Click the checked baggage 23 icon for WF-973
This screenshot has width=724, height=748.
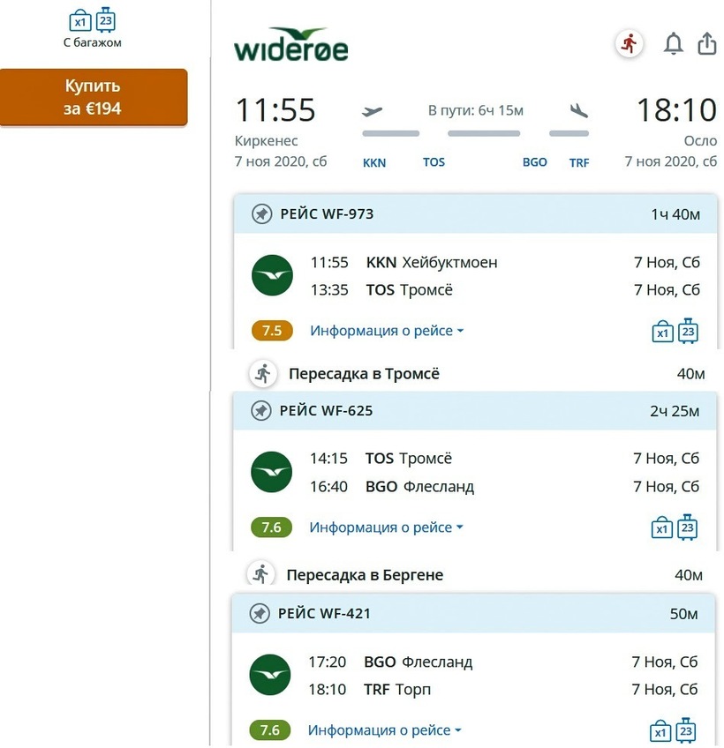[x=689, y=331]
